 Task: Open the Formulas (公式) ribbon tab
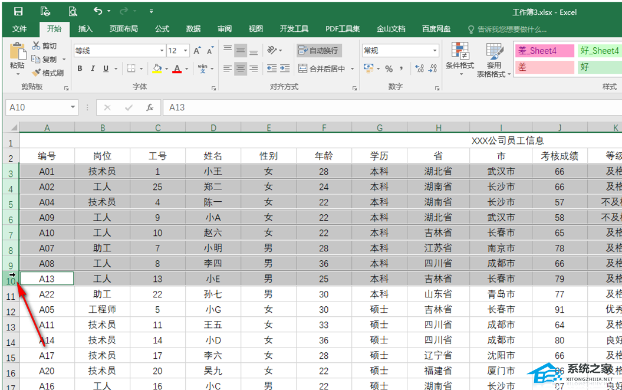pos(162,29)
